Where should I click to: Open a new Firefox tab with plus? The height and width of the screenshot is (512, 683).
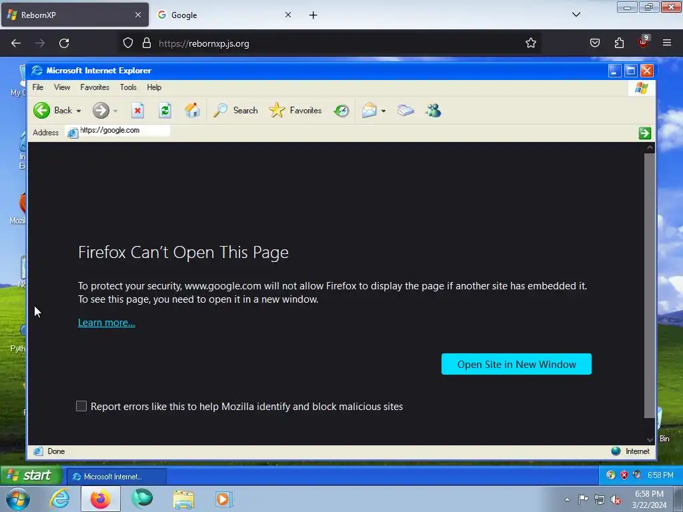[x=313, y=15]
